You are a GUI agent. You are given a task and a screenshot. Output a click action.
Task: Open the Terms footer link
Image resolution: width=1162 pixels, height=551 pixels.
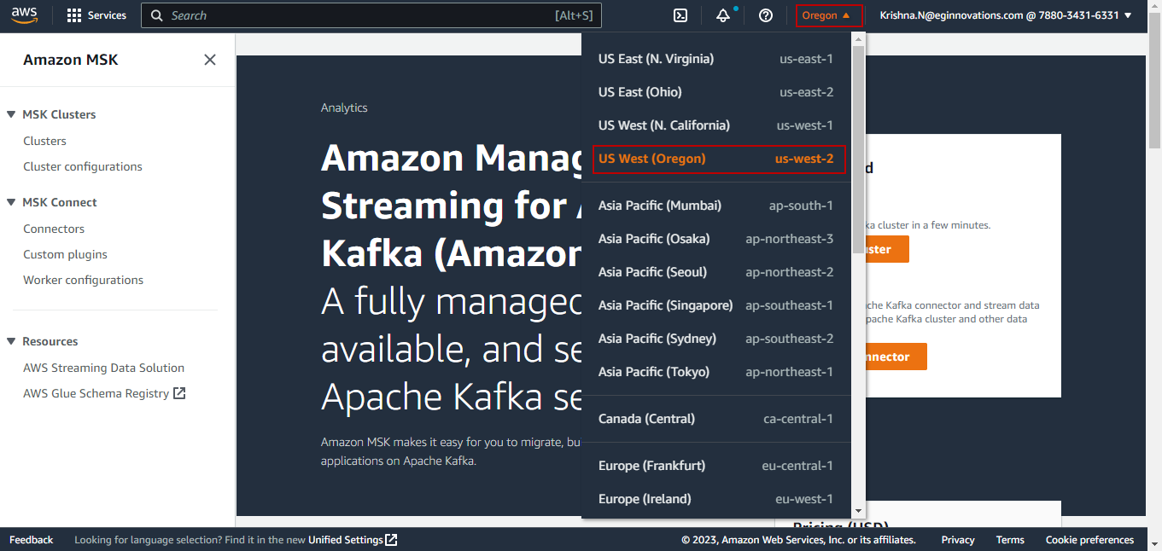1010,540
